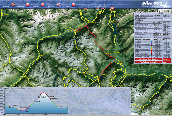
Task: Click the red left arrow icon
Action: (86, 8)
